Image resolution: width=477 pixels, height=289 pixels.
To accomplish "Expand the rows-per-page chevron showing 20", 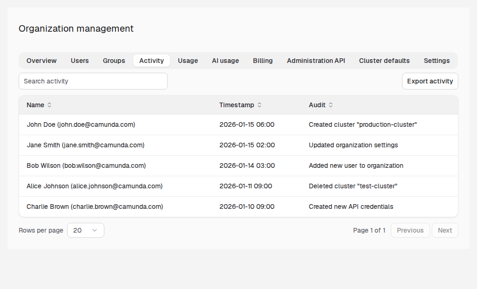I will pyautogui.click(x=95, y=230).
